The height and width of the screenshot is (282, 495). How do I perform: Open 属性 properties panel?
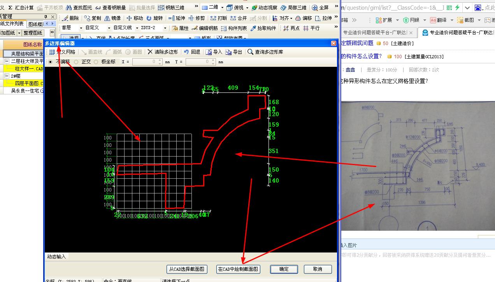(x=180, y=28)
